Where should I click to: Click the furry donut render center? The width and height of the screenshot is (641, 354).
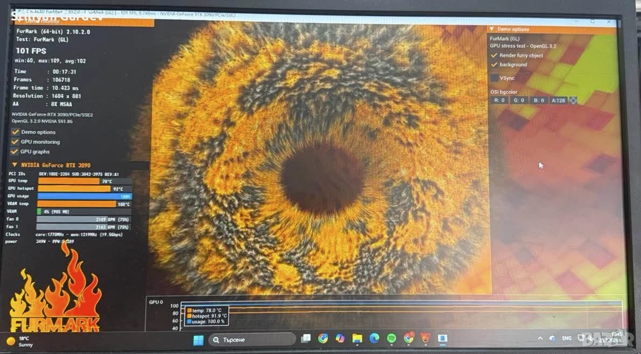pos(323,178)
